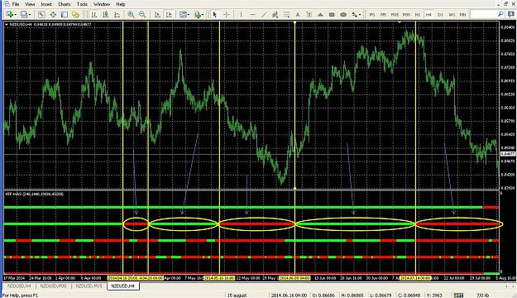Click the search magnifier icon
This screenshot has width=517, height=298.
[500, 14]
